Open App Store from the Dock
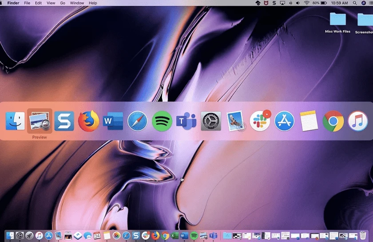373x242 pixels. [x=49, y=236]
